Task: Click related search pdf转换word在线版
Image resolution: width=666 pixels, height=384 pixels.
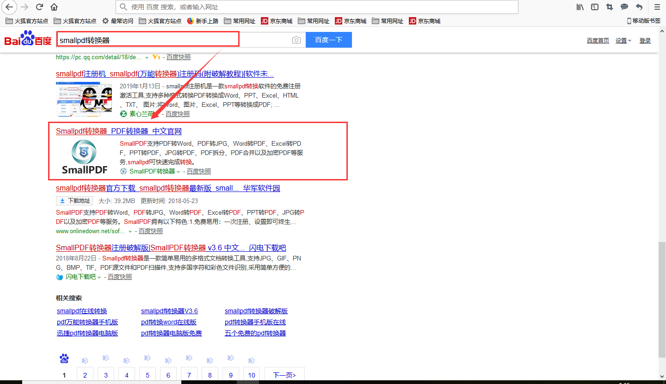Action: click(x=169, y=322)
